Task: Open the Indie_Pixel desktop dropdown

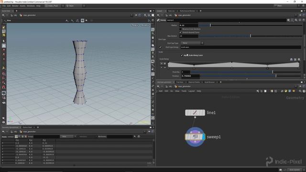Action: (x=54, y=6)
